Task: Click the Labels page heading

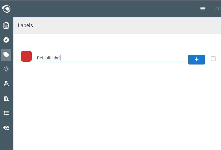Action: (25, 25)
